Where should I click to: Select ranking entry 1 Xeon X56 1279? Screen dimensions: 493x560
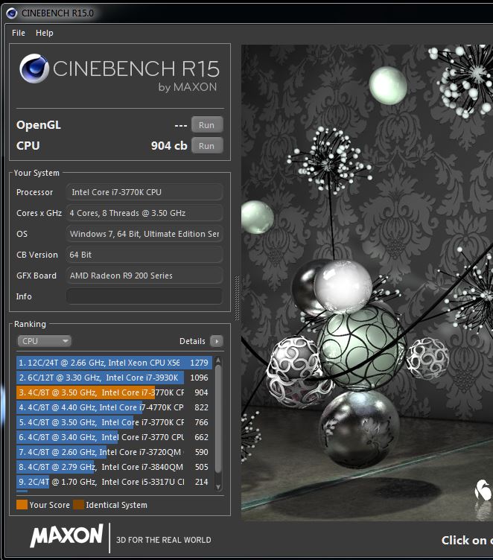tap(115, 363)
